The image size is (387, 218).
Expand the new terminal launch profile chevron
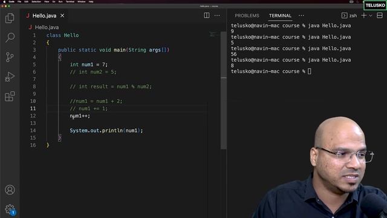(371, 16)
